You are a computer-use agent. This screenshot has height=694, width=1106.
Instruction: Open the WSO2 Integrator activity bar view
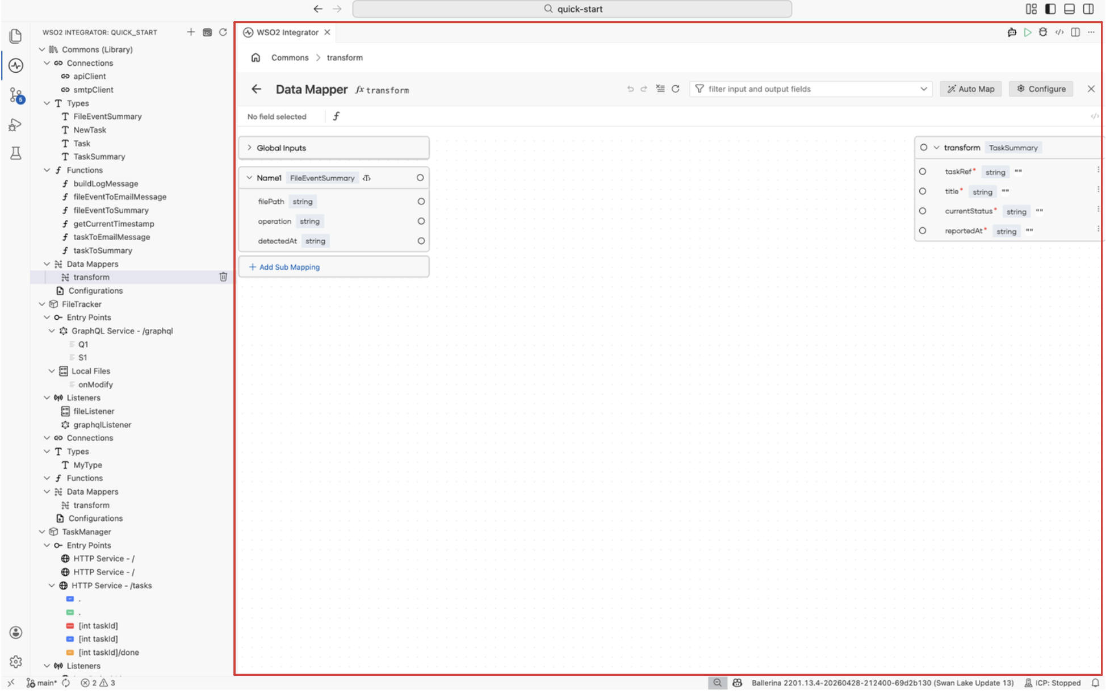pos(16,65)
